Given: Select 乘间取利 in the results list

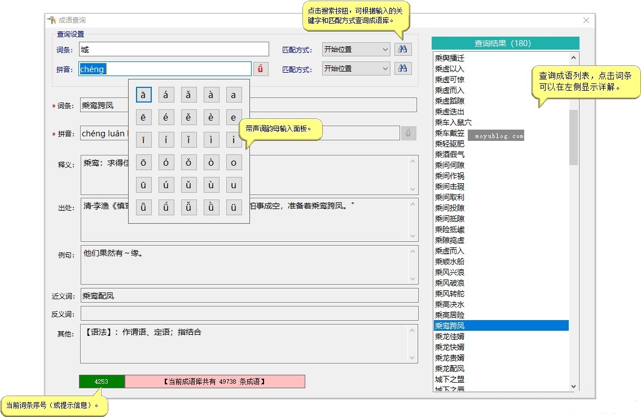Looking at the screenshot, I should tap(501, 197).
